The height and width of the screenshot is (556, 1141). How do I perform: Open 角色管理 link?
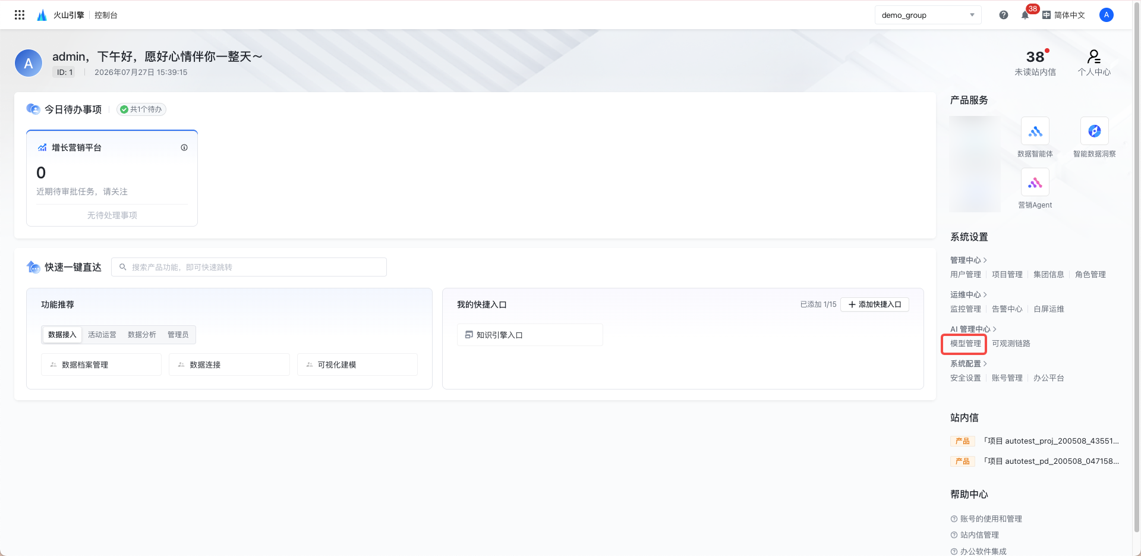1090,274
